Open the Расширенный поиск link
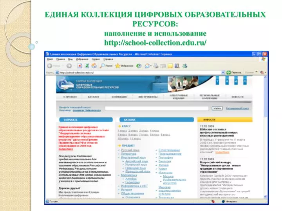282x211 pixels. [x=237, y=108]
